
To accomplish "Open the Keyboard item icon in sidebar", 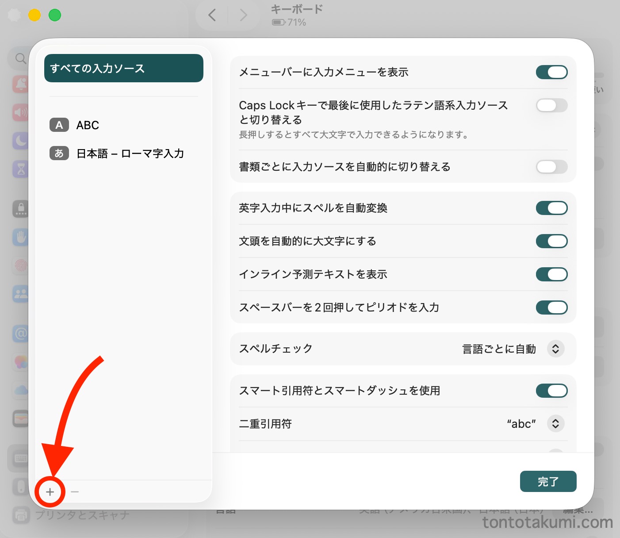I will (x=21, y=458).
